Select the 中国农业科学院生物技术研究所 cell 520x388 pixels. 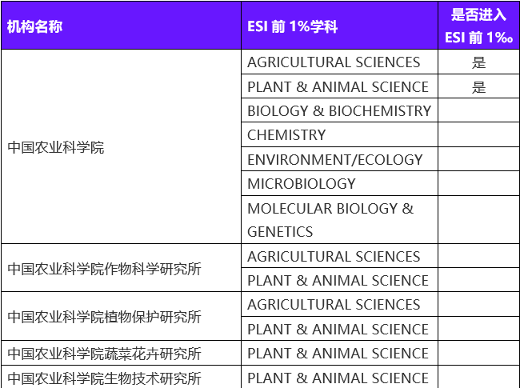pyautogui.click(x=104, y=378)
